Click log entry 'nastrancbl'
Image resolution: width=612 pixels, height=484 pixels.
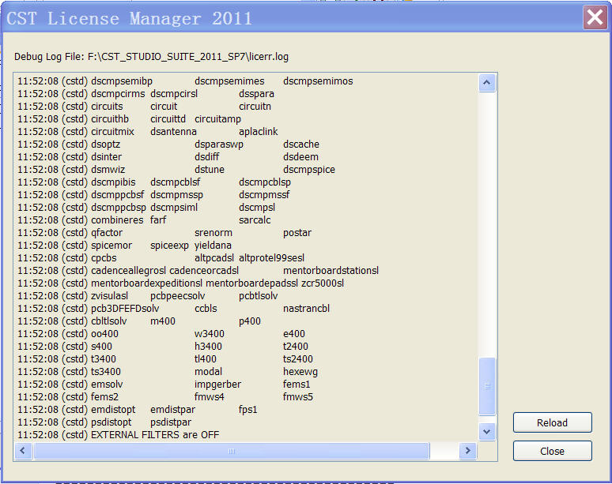306,309
